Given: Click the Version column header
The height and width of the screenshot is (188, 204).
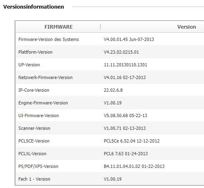Looking at the screenshot, I should (186, 27).
